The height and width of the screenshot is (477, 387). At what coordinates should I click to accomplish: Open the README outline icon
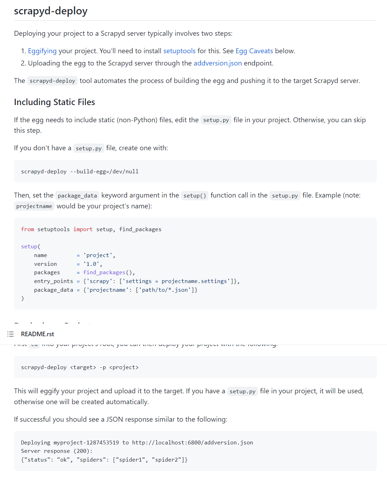tap(10, 334)
